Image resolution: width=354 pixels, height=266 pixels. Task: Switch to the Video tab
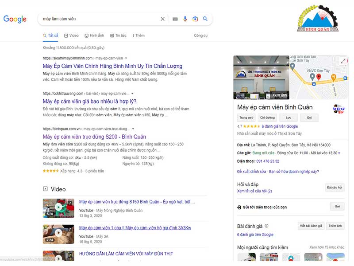point(71,35)
